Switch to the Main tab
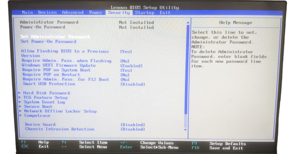Screen dimensions: 292x154 coord(27,12)
